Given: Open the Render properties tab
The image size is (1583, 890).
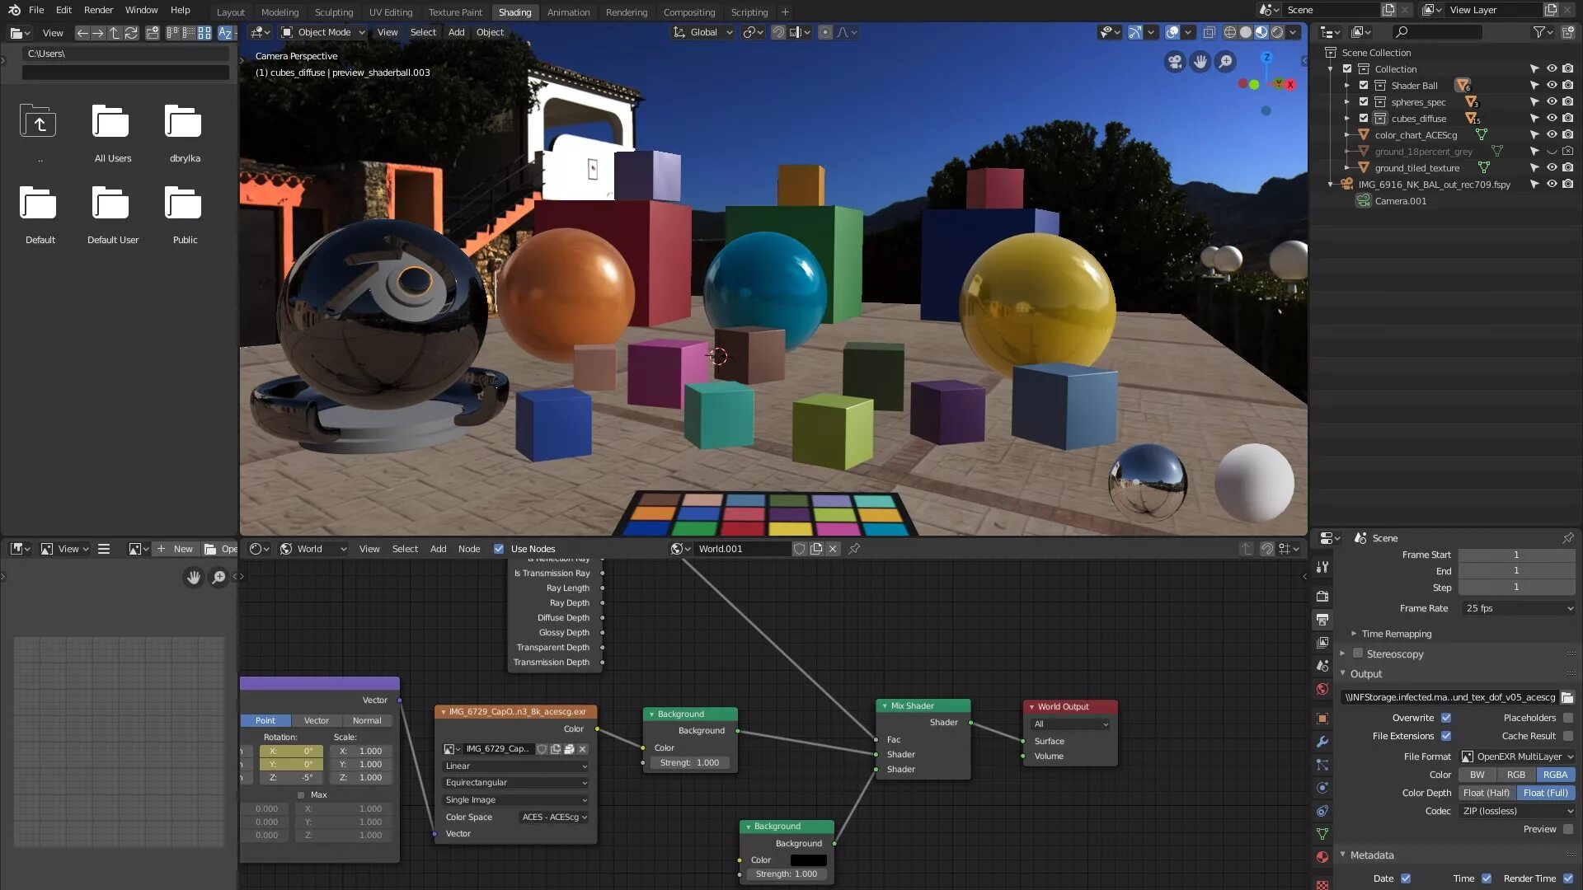Looking at the screenshot, I should coord(1322,597).
